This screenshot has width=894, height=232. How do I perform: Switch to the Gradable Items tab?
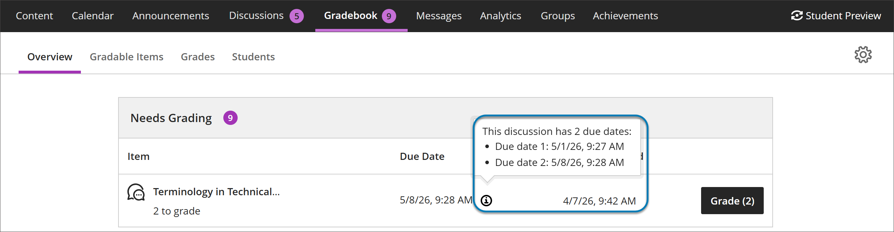tap(127, 57)
